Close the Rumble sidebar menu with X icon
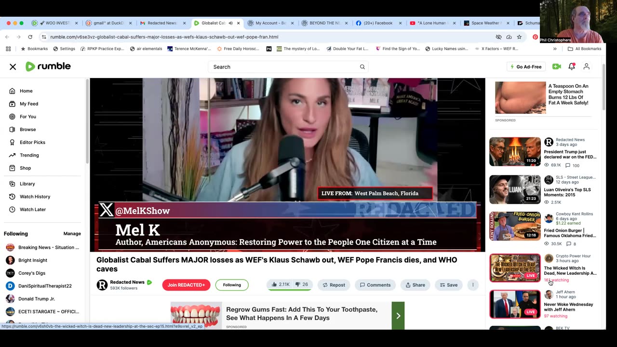The height and width of the screenshot is (347, 617). coord(13,67)
